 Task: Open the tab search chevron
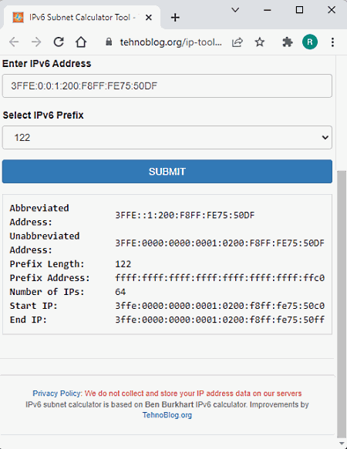(235, 10)
